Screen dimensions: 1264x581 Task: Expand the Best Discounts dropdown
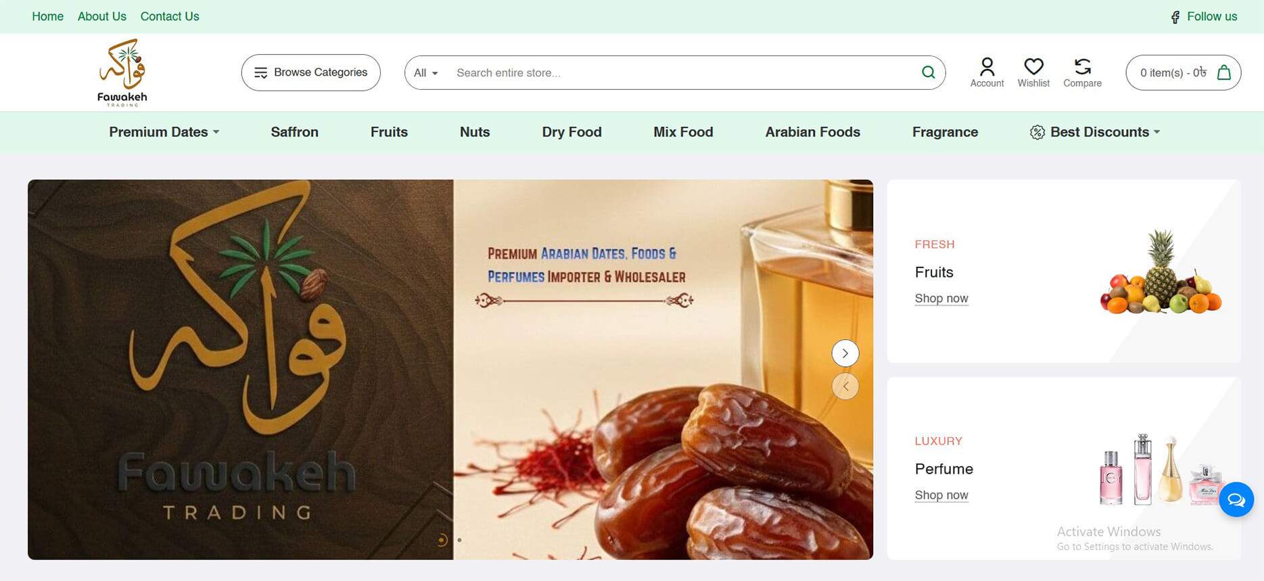pyautogui.click(x=1095, y=132)
